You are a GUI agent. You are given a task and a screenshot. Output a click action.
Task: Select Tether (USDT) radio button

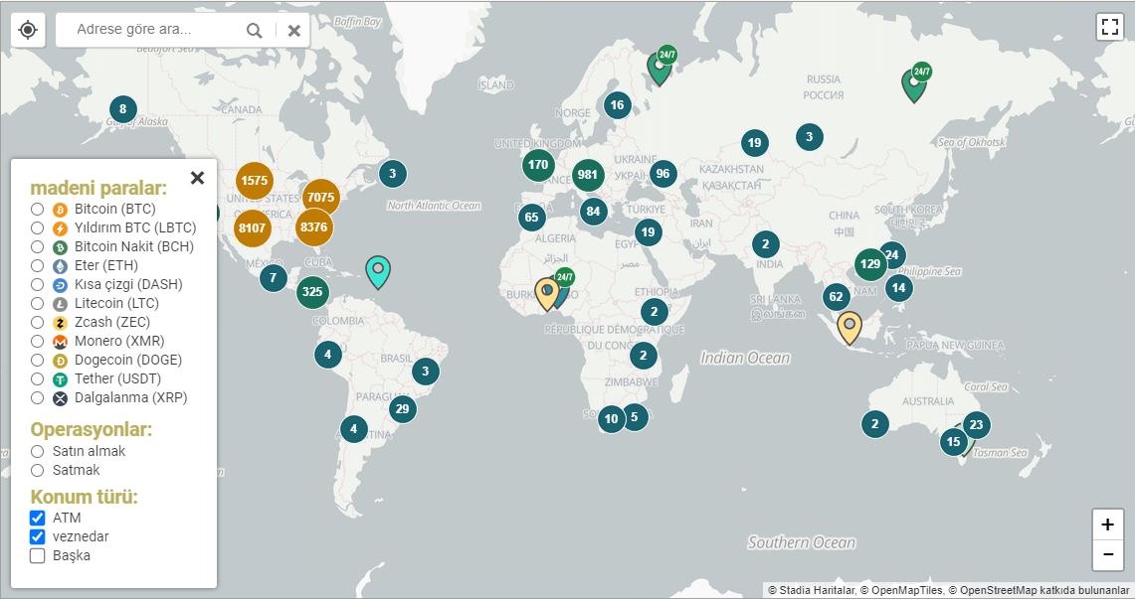pyautogui.click(x=37, y=378)
